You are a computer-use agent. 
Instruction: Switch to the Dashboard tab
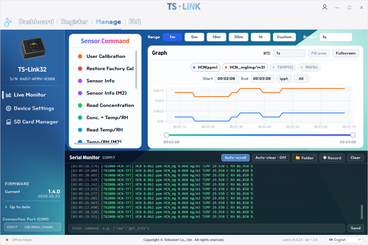tap(36, 22)
